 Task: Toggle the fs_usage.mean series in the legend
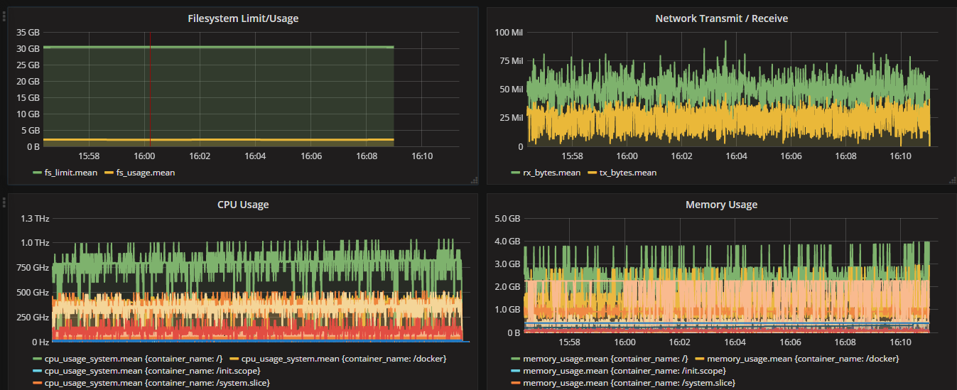(146, 172)
